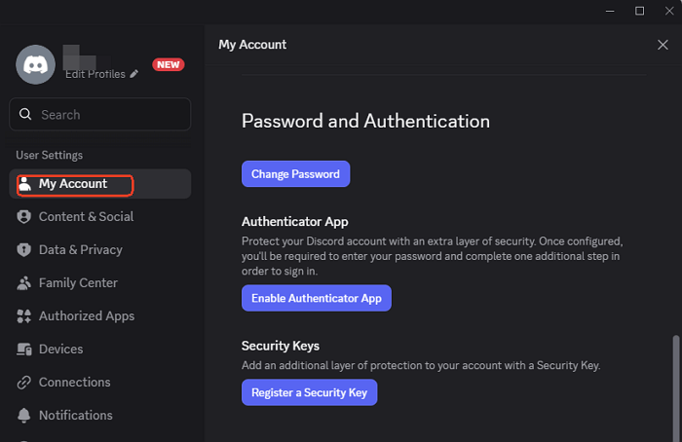Click the Connections chain-link icon
Image resolution: width=682 pixels, height=442 pixels.
[x=24, y=382]
